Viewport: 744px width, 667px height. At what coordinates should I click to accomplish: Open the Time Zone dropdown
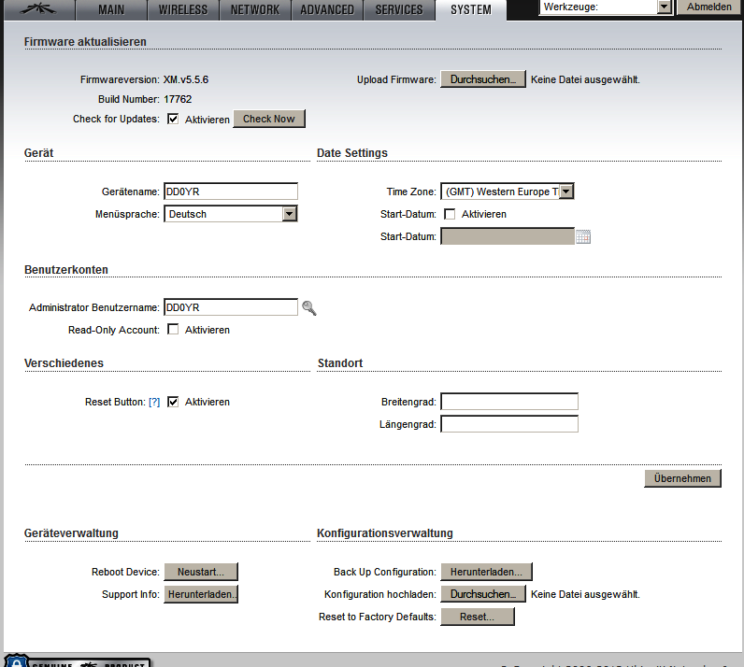click(x=507, y=192)
